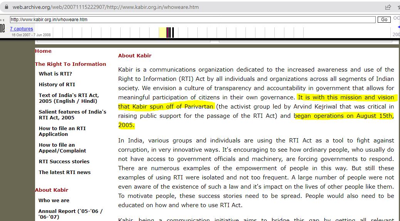The image size is (400, 221).
Task: Click the date range '16 Oct 2007 - 7 Jun 2008'
Action: click(31, 35)
